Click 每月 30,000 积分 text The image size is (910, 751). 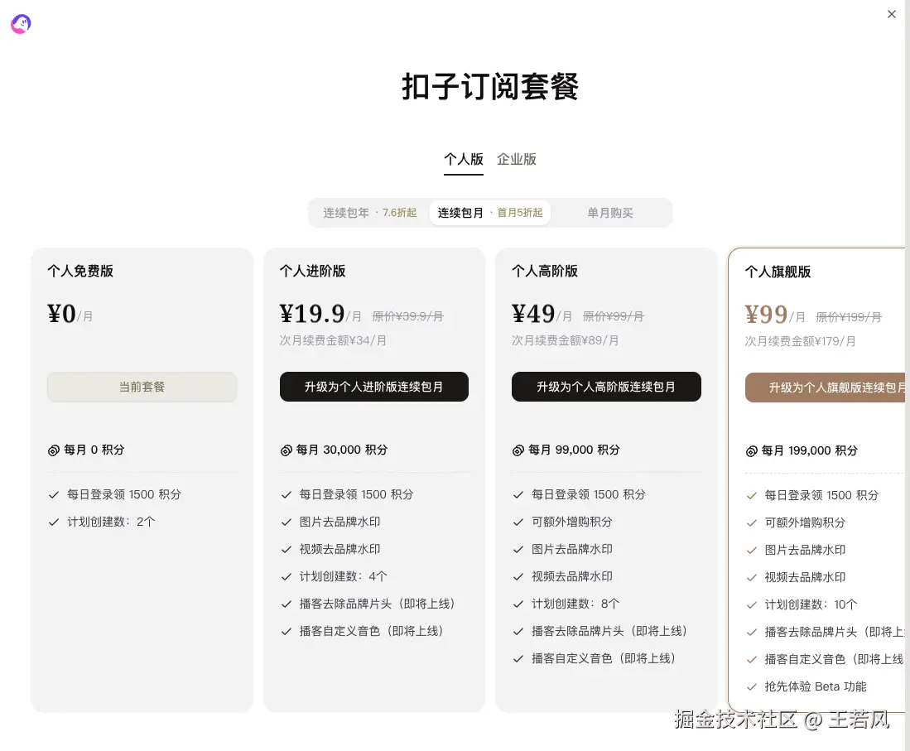[x=342, y=450]
